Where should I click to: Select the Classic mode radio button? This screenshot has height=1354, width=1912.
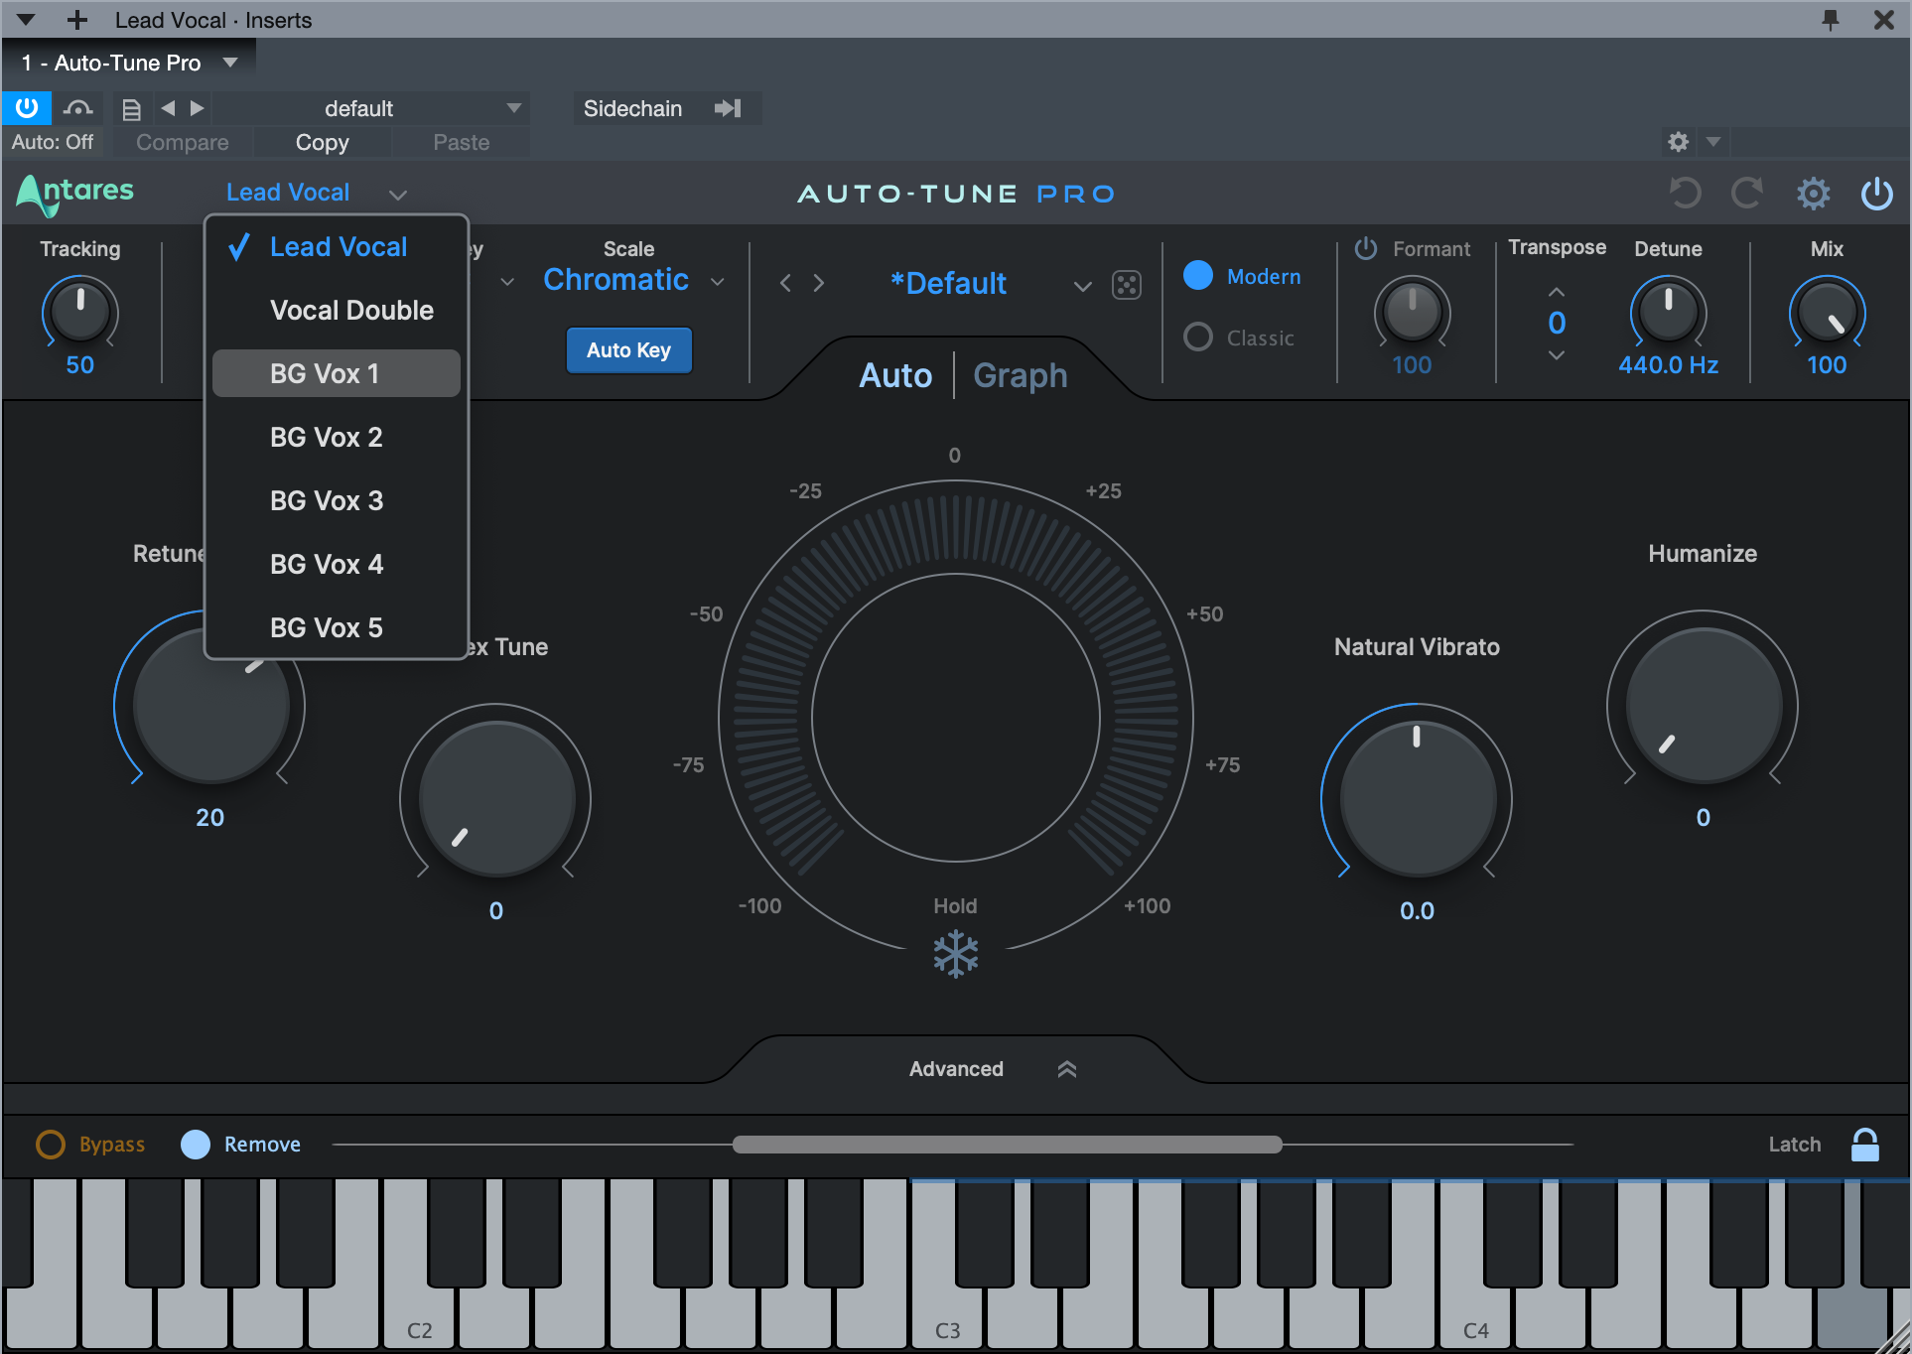pos(1198,338)
